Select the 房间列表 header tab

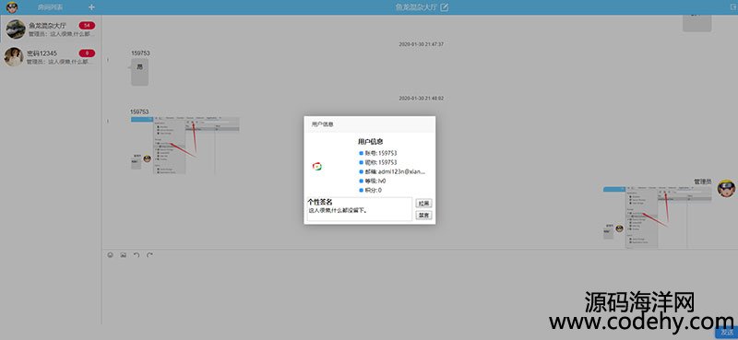click(x=51, y=7)
